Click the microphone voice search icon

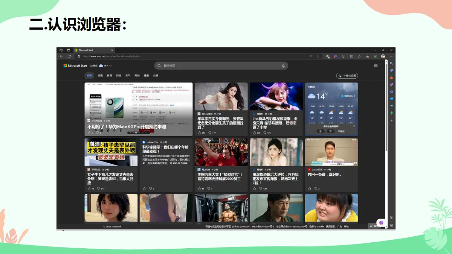click(283, 65)
